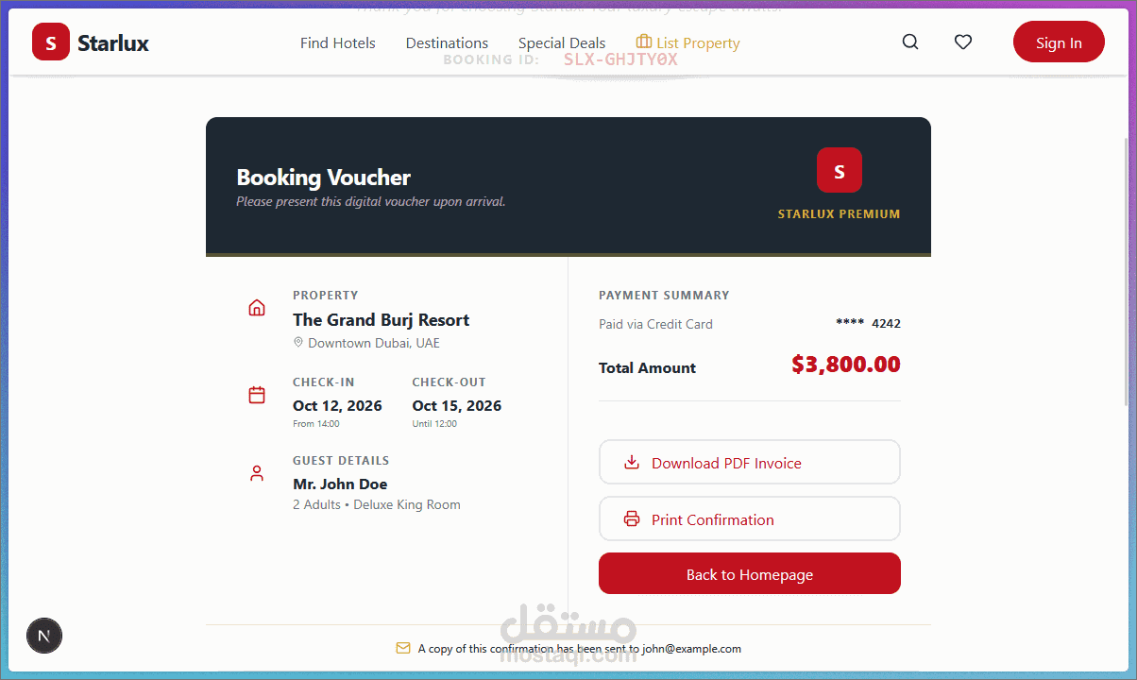Screen dimensions: 1137x680
Task: Click the Next.js N badge icon
Action: pyautogui.click(x=43, y=636)
